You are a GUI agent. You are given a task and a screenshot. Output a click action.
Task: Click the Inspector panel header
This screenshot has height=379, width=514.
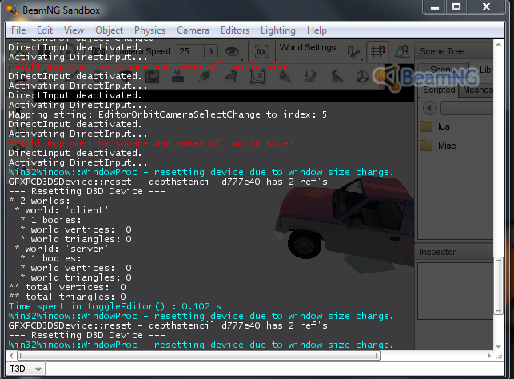click(454, 252)
